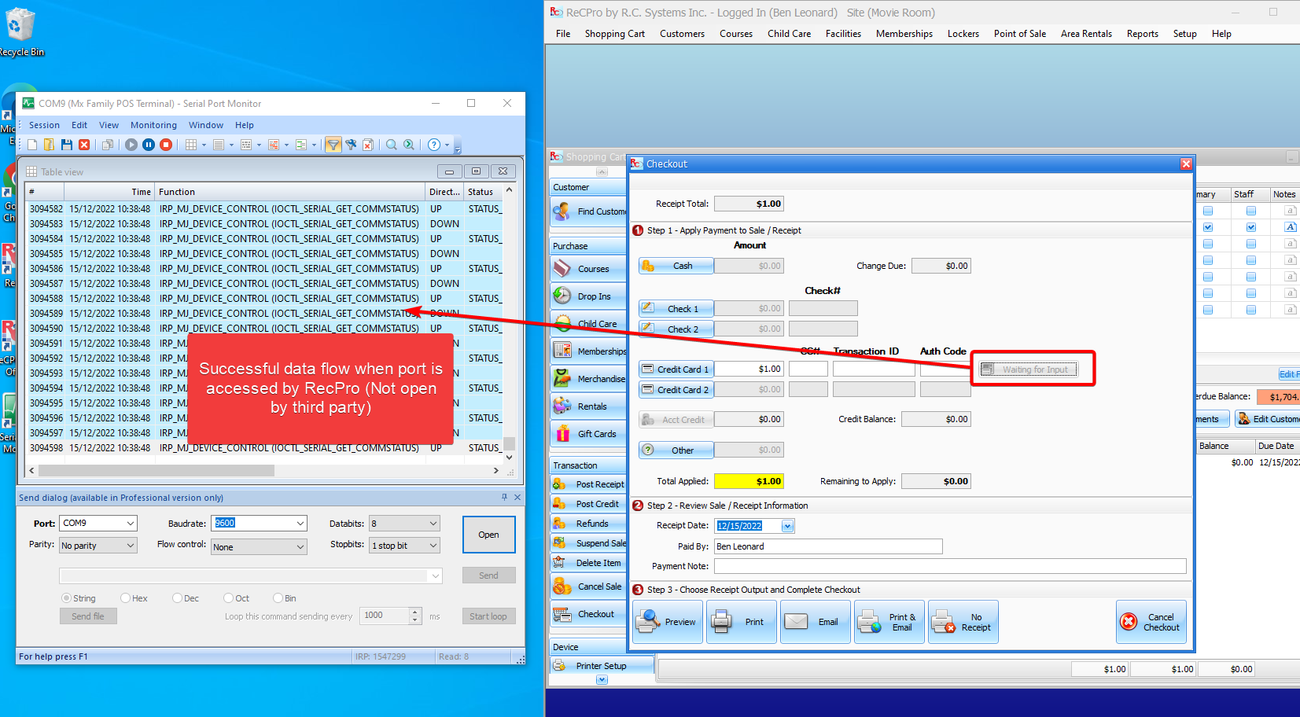Click New session icon in Serial Port Monitor
The width and height of the screenshot is (1300, 717).
[32, 145]
